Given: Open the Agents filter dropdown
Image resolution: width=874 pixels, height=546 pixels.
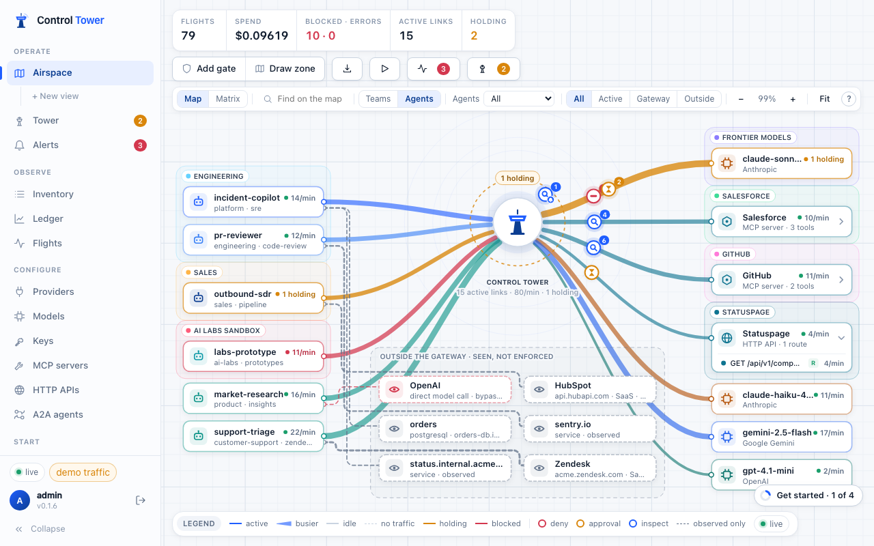Looking at the screenshot, I should [x=518, y=99].
